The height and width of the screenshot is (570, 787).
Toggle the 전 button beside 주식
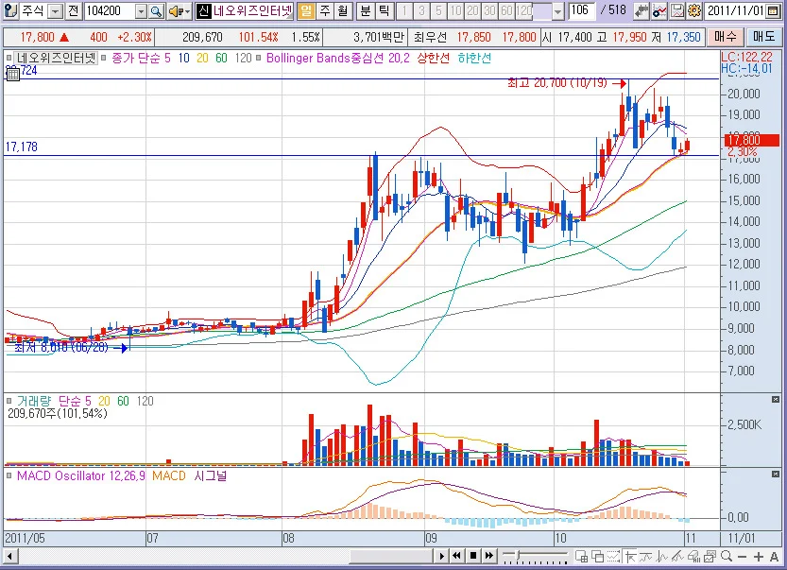tap(74, 11)
